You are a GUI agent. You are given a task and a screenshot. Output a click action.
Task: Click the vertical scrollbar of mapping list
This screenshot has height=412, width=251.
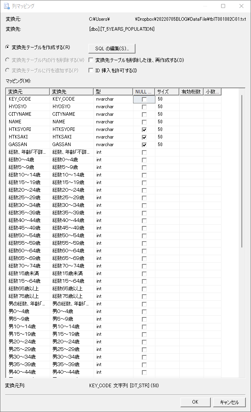pos(242,172)
